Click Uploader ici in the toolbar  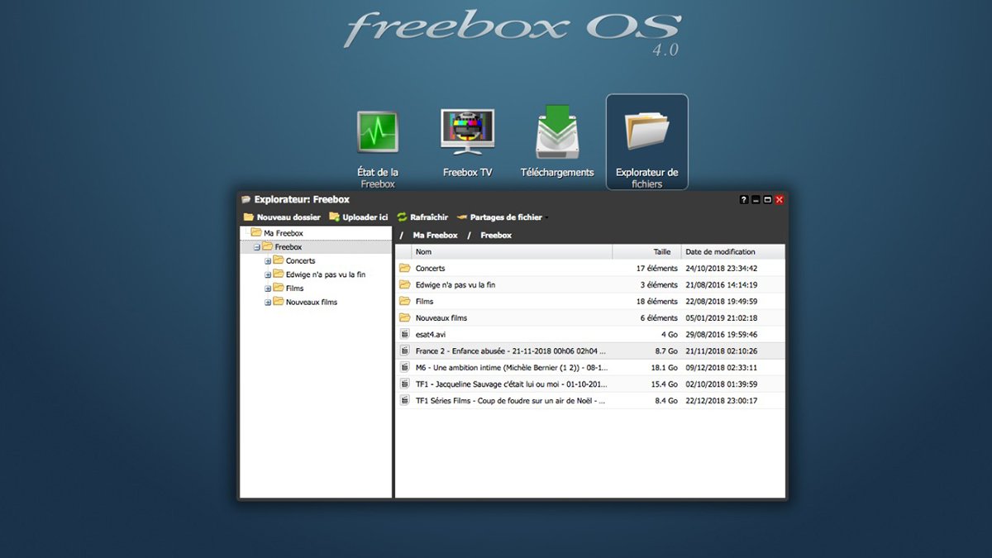click(x=359, y=217)
